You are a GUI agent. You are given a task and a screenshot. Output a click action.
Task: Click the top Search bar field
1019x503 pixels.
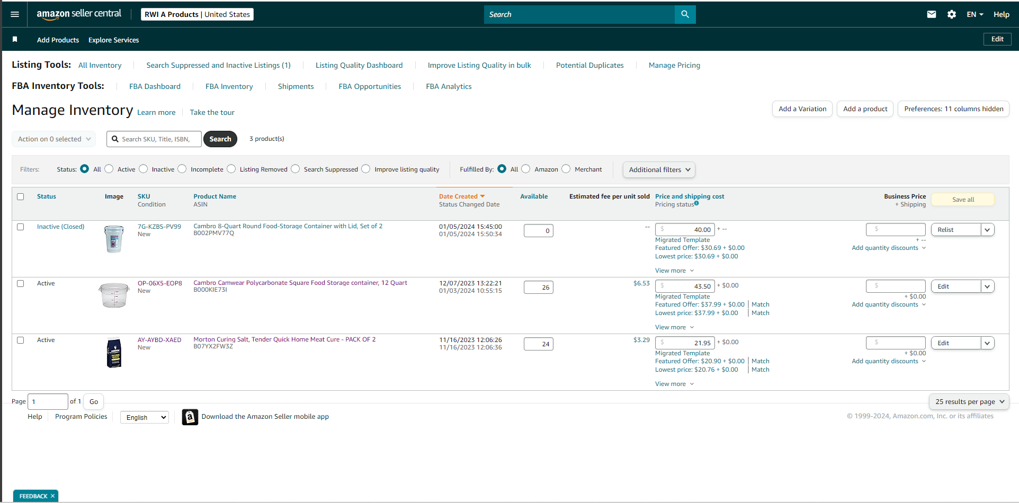click(579, 14)
